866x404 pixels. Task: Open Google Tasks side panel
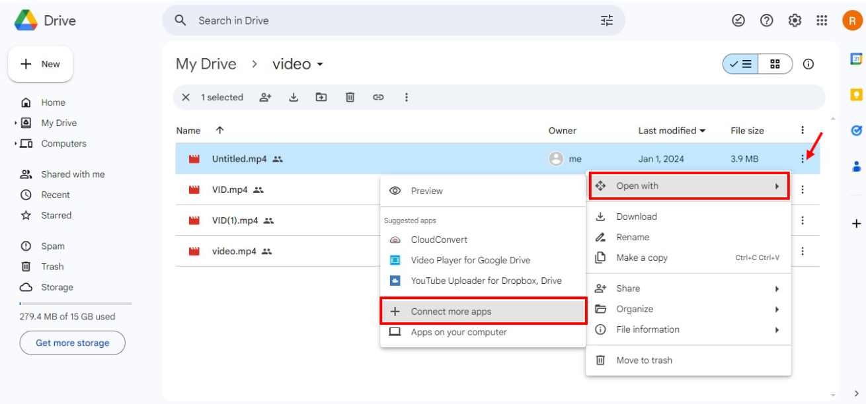point(856,131)
